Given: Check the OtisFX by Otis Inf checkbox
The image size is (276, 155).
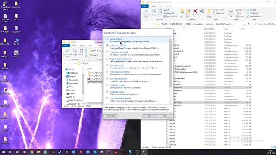Looking at the screenshot, I should [x=107, y=65].
